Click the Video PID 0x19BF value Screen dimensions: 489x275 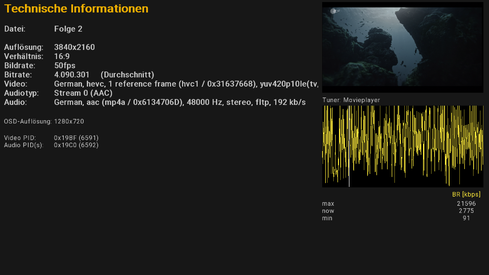click(x=76, y=138)
